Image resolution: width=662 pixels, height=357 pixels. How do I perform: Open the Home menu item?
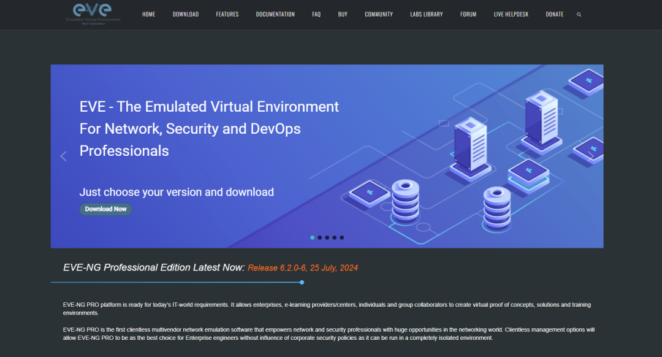click(x=148, y=14)
